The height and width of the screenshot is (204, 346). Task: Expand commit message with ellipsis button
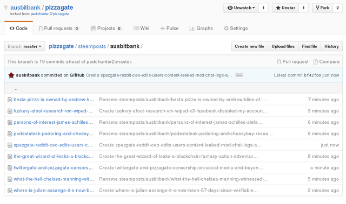pyautogui.click(x=239, y=75)
